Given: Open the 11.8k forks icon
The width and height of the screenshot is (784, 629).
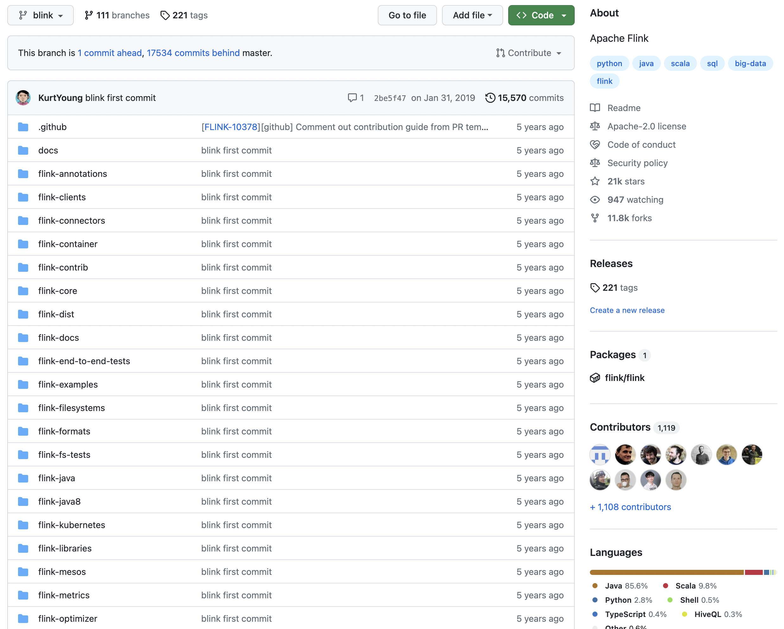Looking at the screenshot, I should coord(595,218).
